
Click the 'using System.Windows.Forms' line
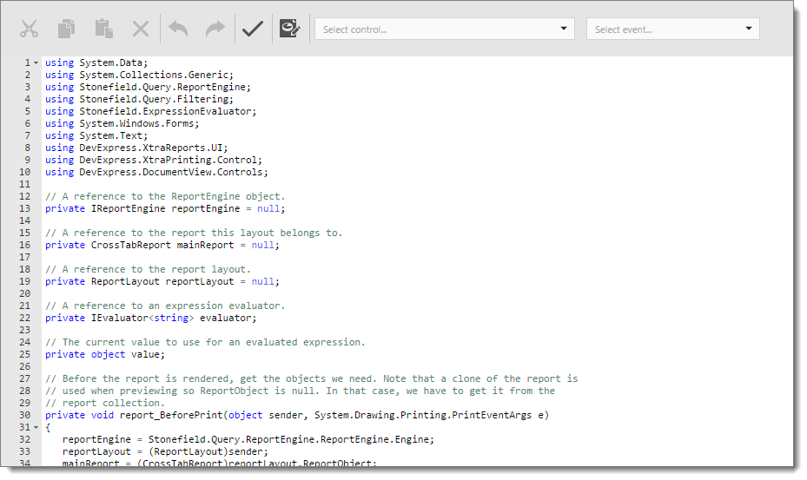[122, 123]
